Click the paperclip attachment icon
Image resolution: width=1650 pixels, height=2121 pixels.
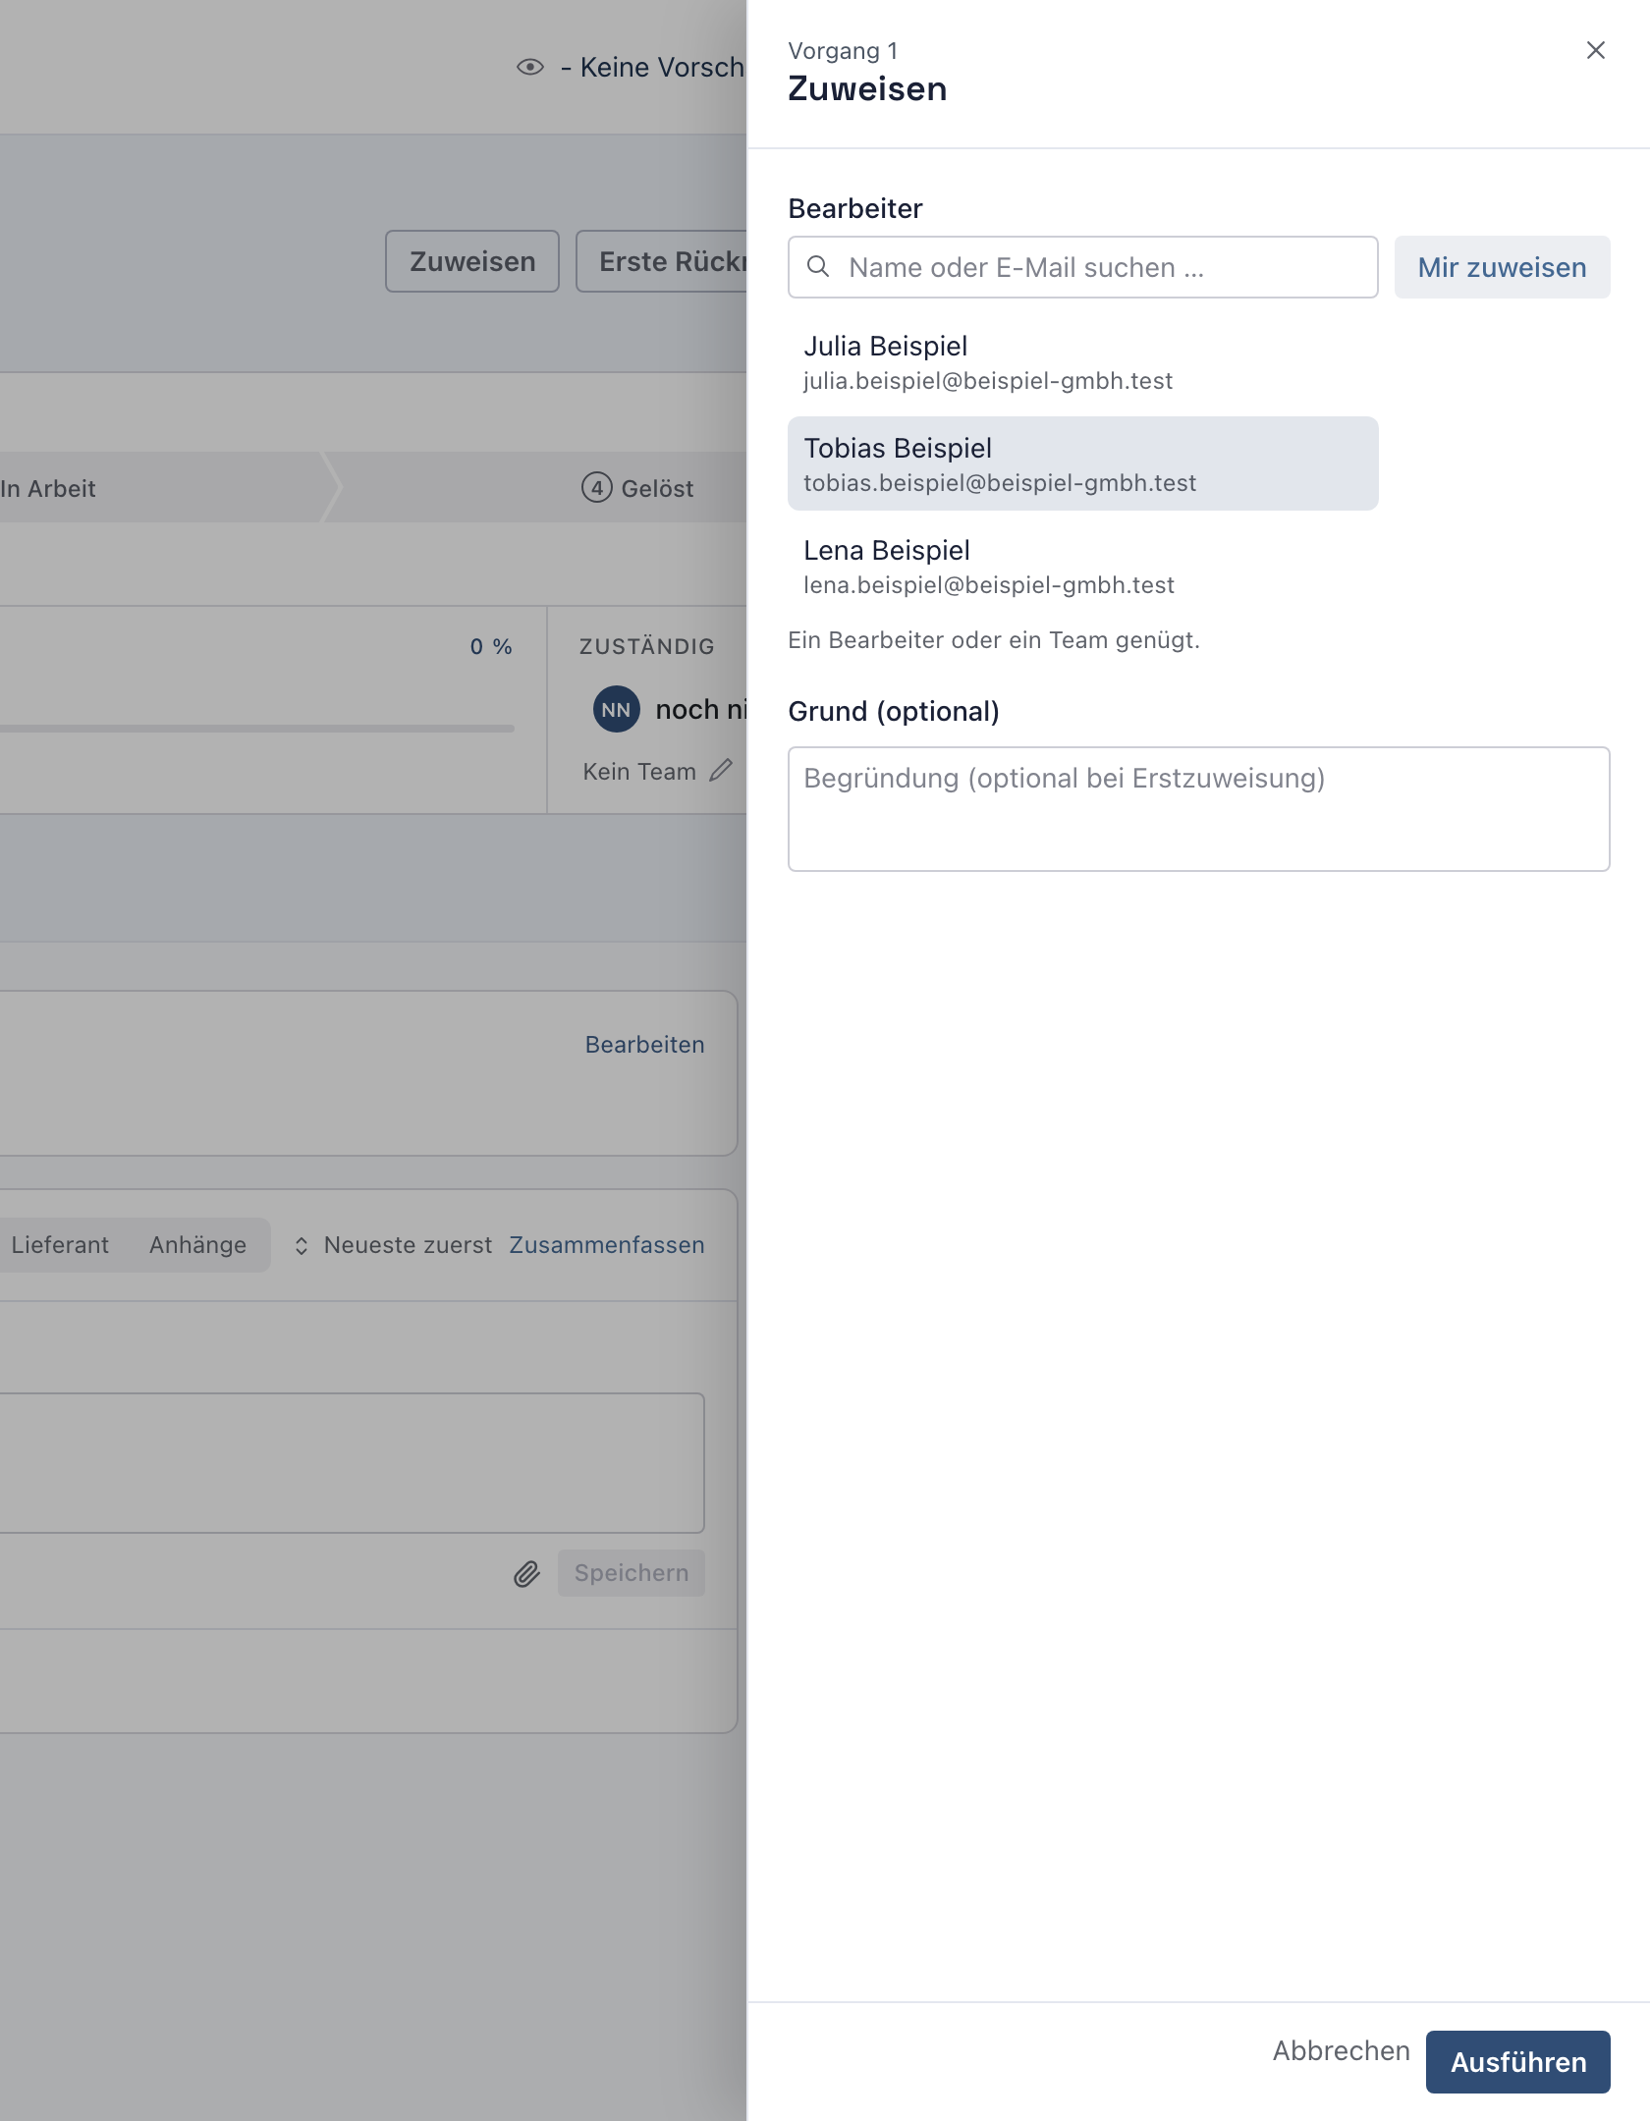[x=527, y=1574]
